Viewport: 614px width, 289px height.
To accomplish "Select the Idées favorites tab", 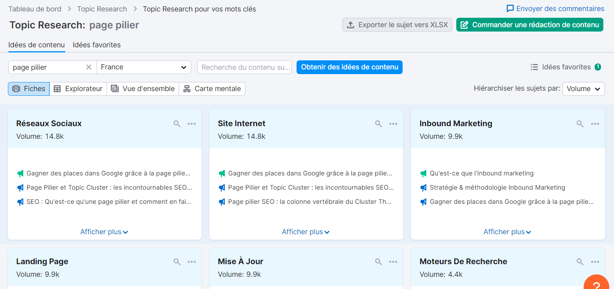I will 97,45.
